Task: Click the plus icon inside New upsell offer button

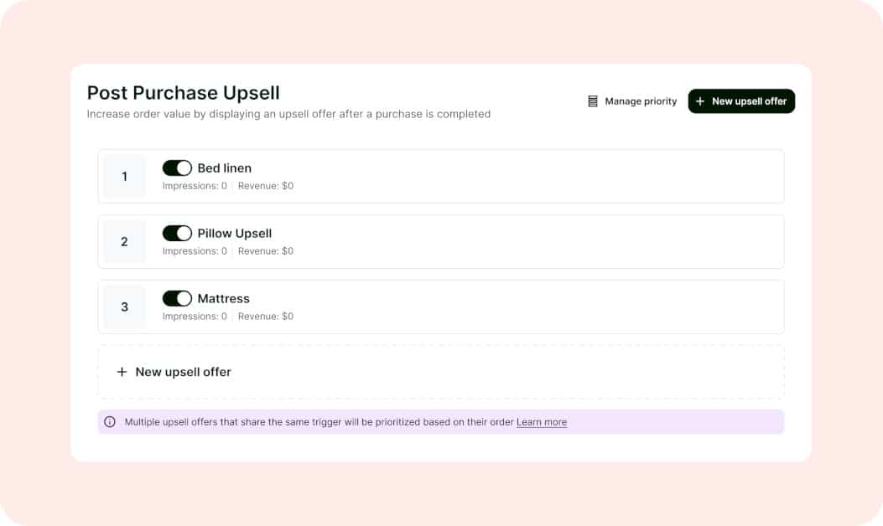Action: (x=700, y=101)
